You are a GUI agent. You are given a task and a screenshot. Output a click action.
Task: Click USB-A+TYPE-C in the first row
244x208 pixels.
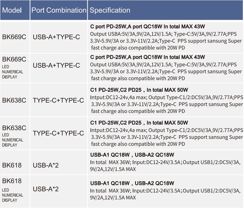(x=56, y=37)
